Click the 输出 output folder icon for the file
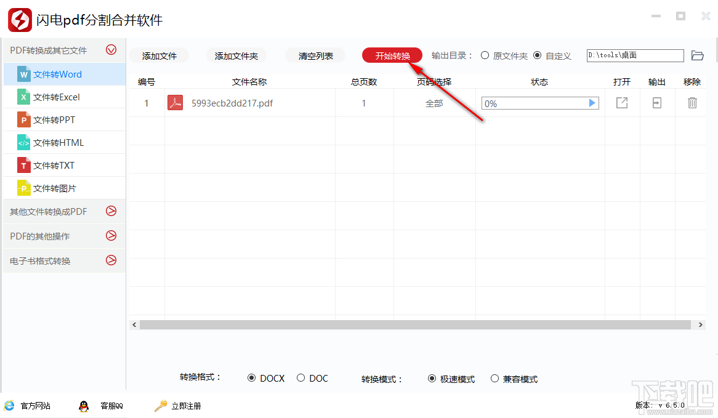Viewport: 718px width, 418px height. pyautogui.click(x=656, y=103)
